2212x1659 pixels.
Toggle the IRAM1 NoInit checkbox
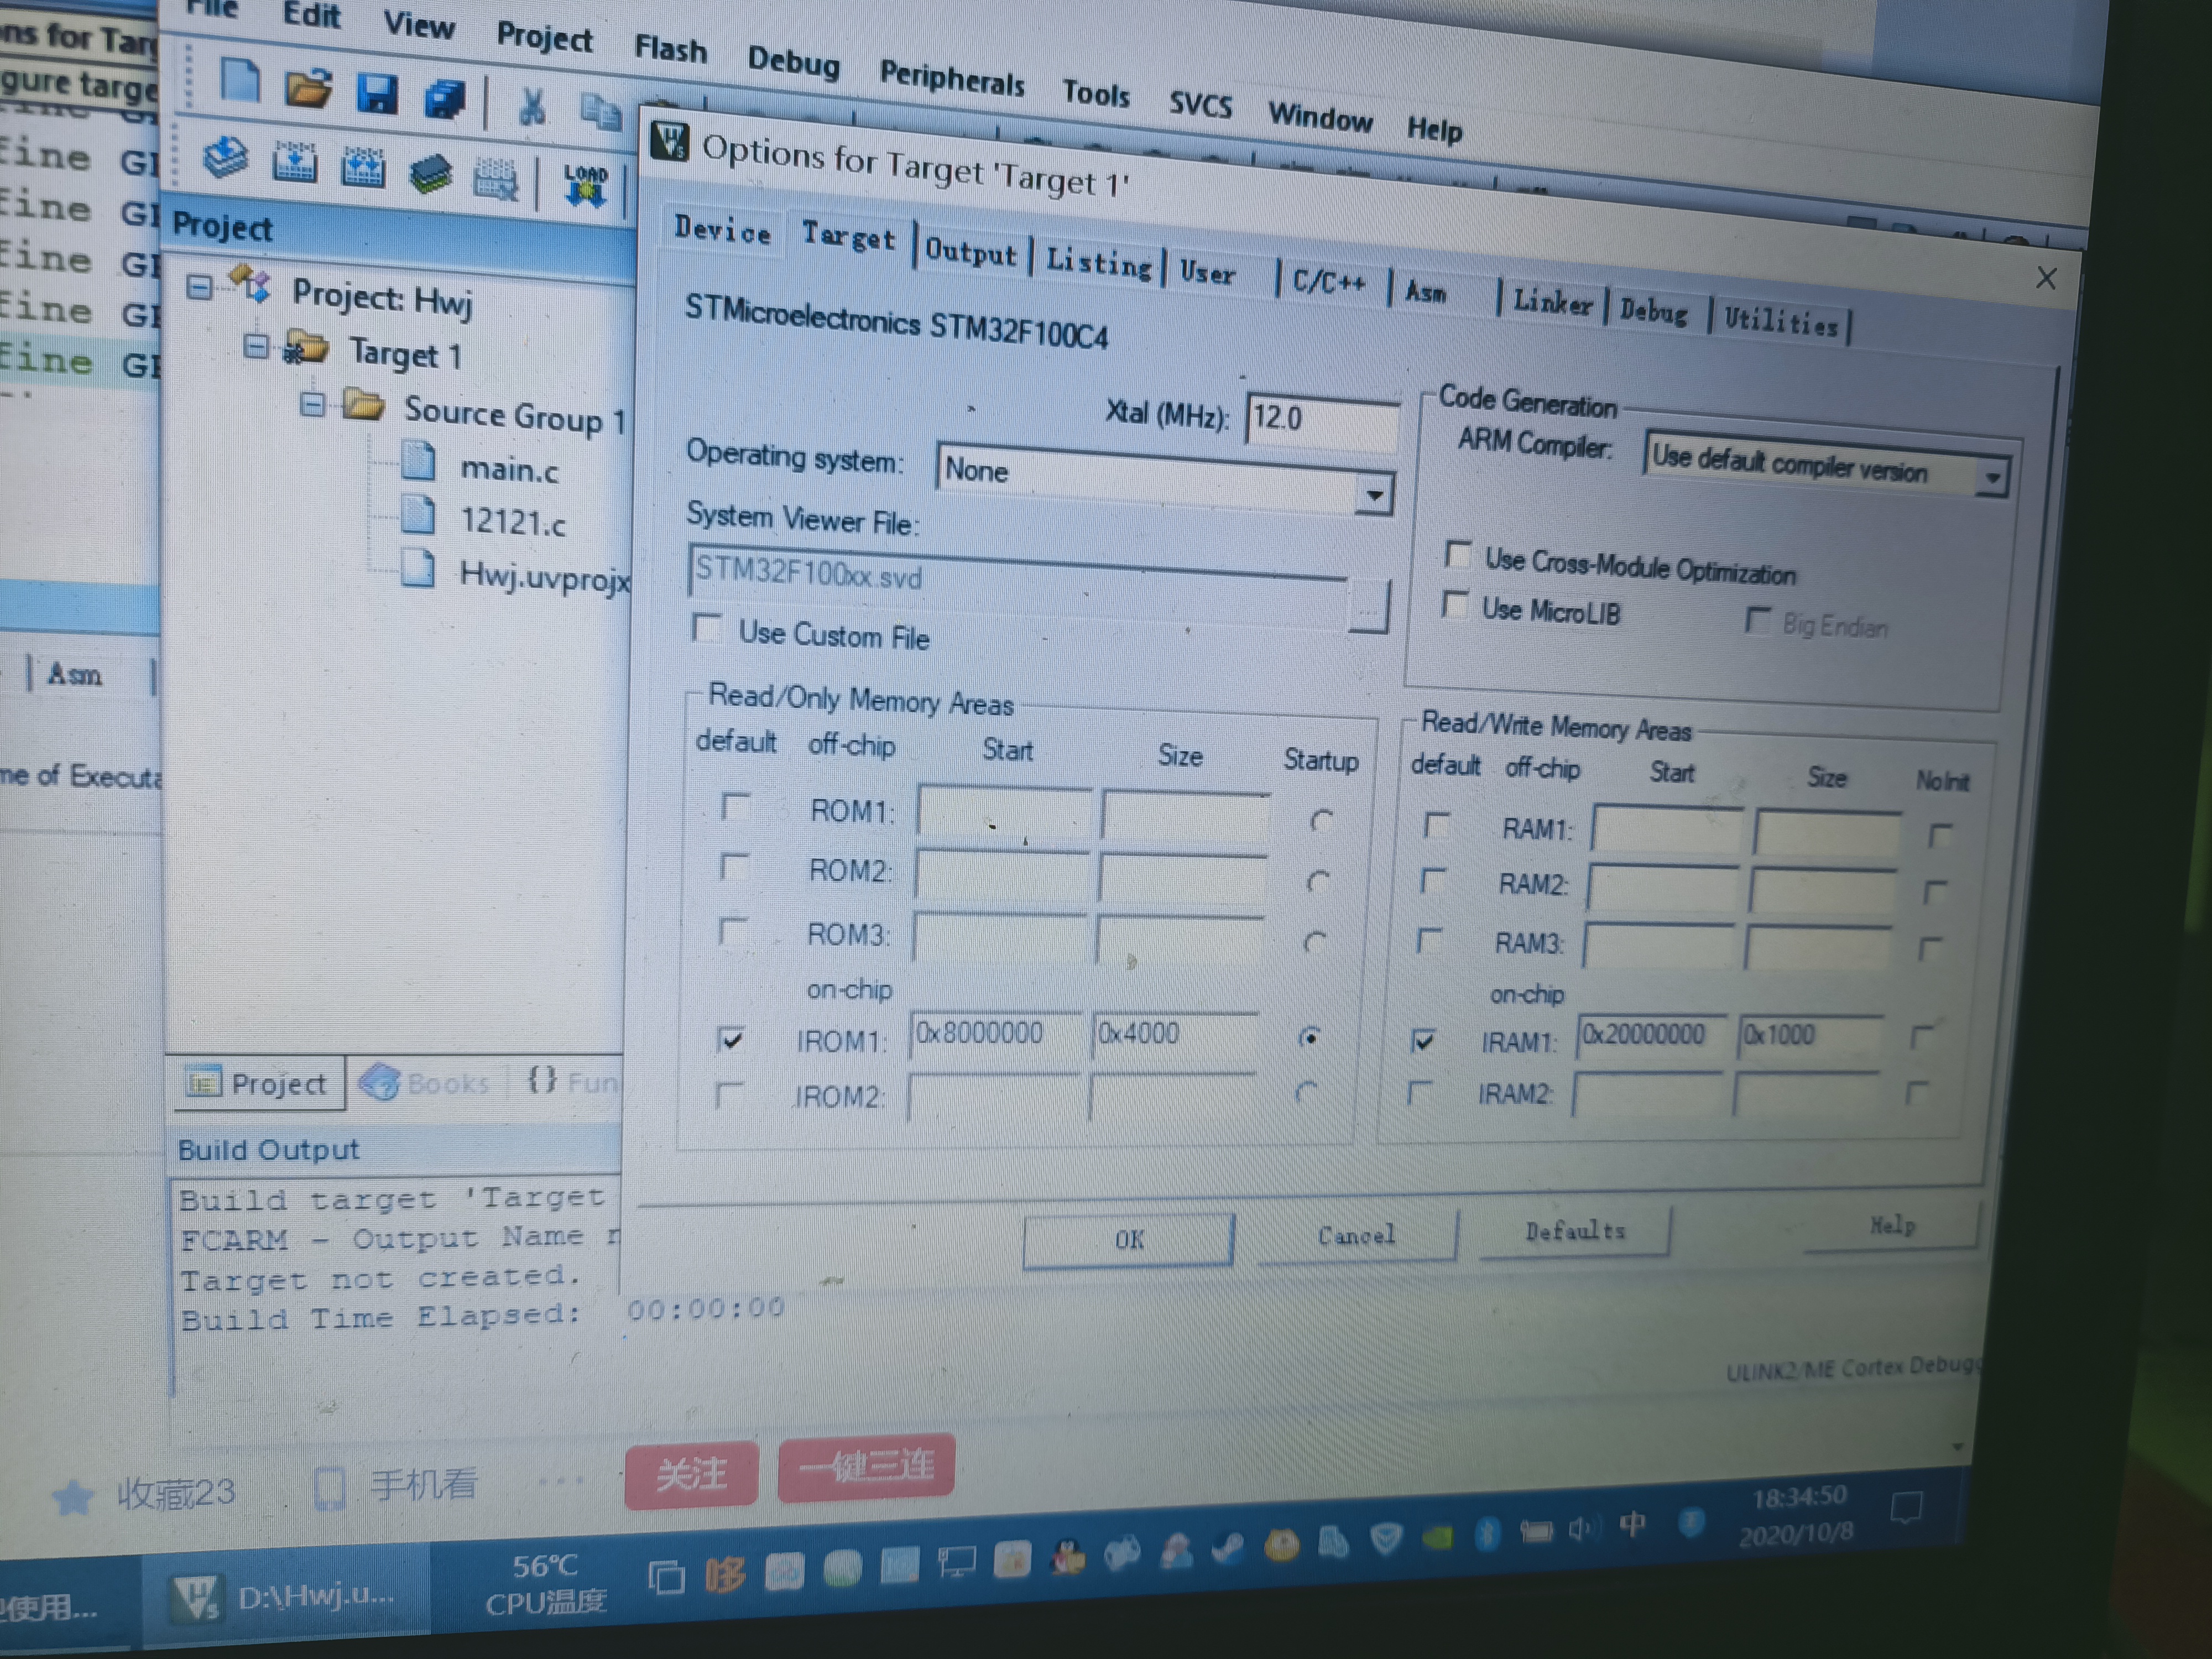1921,1036
